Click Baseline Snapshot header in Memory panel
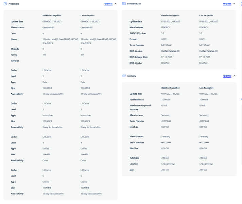The width and height of the screenshot is (242, 204). coord(170,88)
